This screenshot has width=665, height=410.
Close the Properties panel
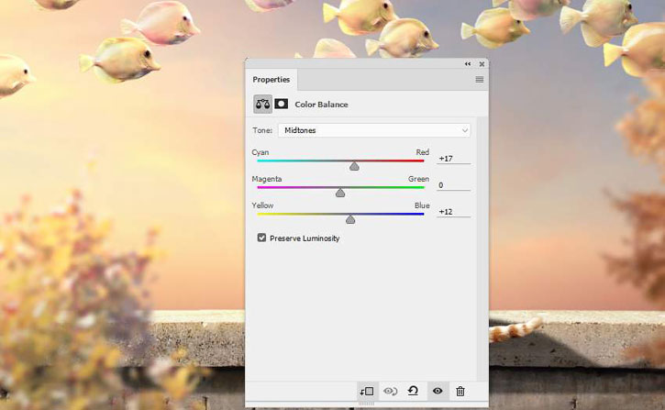click(x=482, y=64)
